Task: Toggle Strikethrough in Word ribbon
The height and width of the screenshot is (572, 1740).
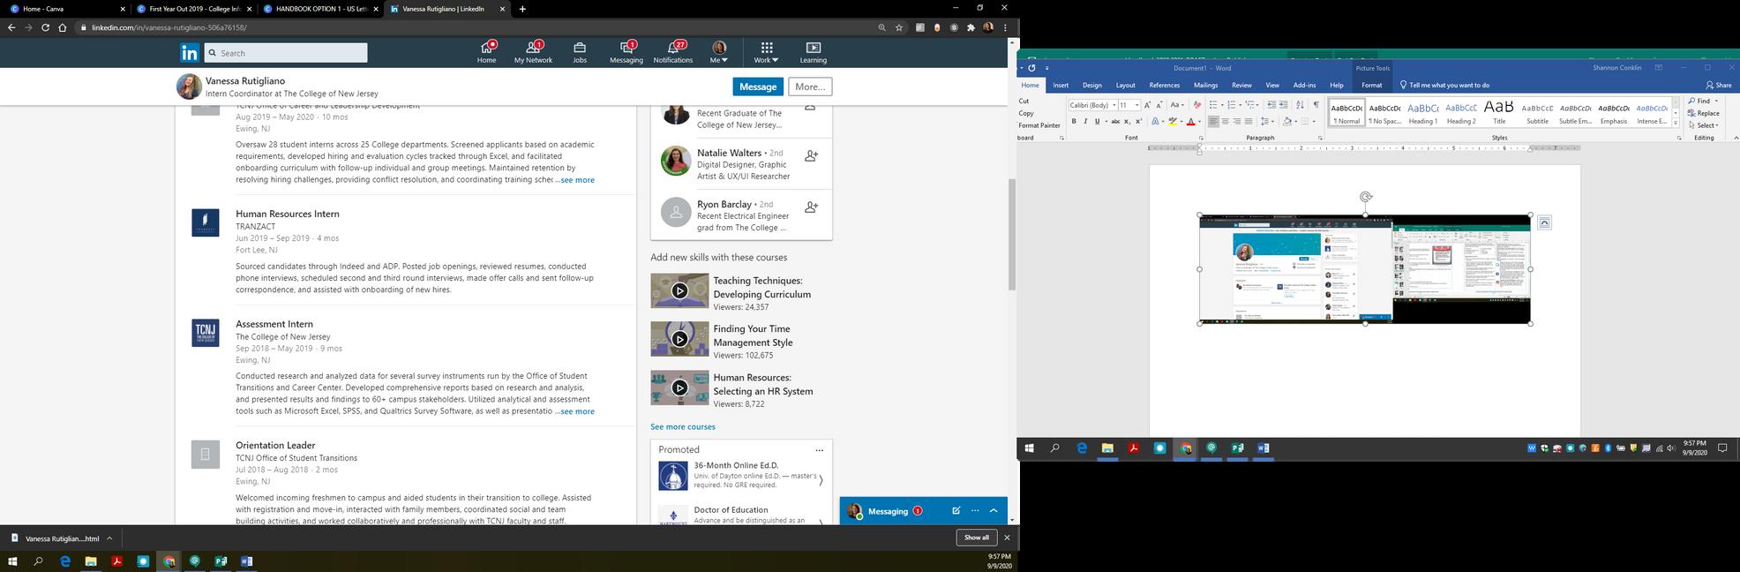Action: (x=1115, y=121)
